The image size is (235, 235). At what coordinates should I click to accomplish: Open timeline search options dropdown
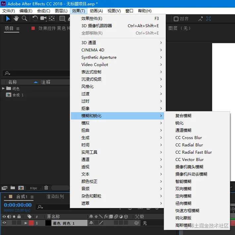point(40,207)
